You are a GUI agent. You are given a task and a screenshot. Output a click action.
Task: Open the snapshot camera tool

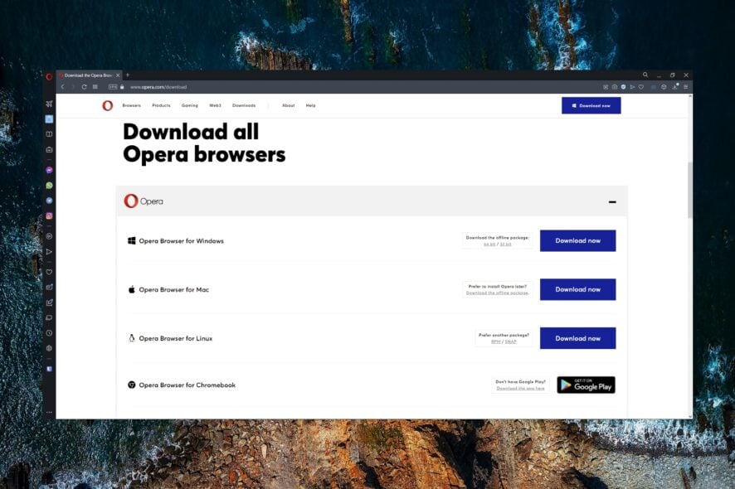point(614,87)
